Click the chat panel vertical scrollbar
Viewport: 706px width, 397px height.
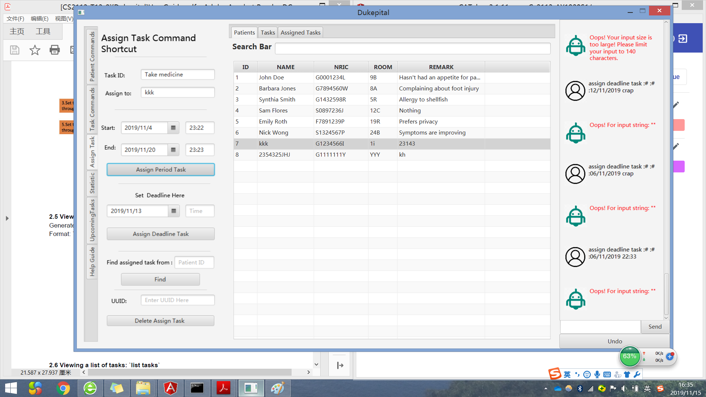point(666,294)
